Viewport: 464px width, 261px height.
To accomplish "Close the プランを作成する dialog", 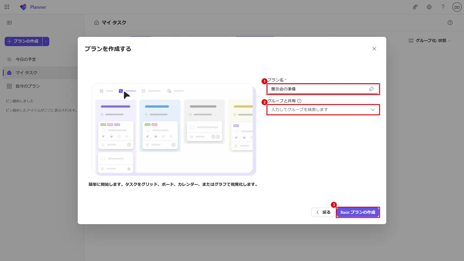I will (x=374, y=49).
